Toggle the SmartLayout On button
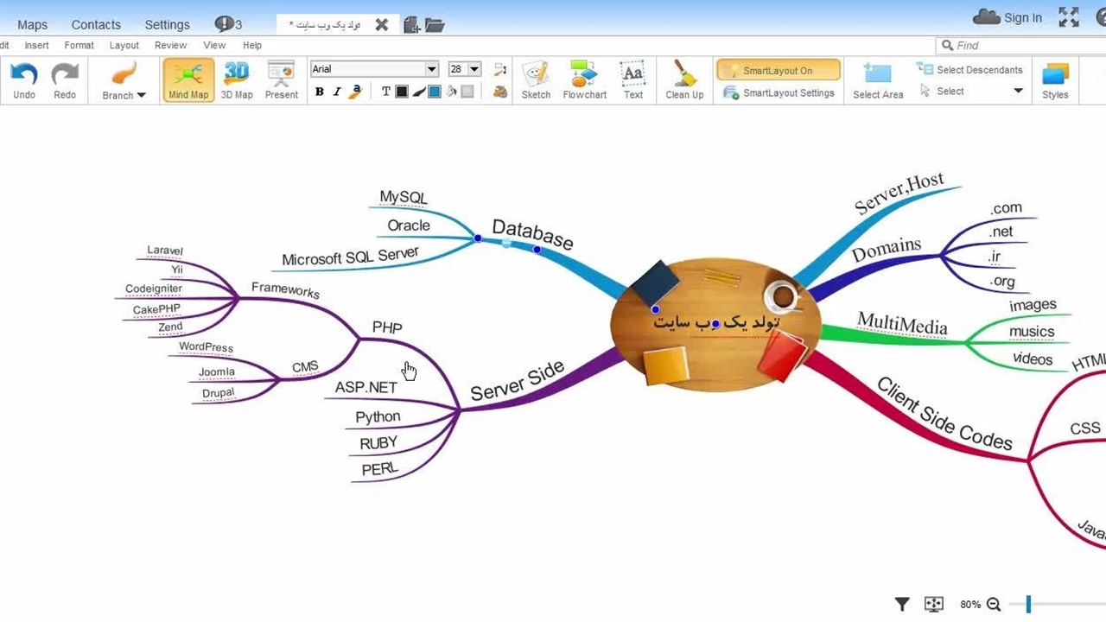This screenshot has width=1106, height=622. click(x=778, y=71)
